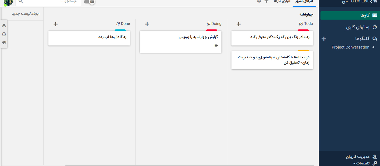Click the megaphone announcements icon
The height and width of the screenshot is (166, 380).
point(4,42)
